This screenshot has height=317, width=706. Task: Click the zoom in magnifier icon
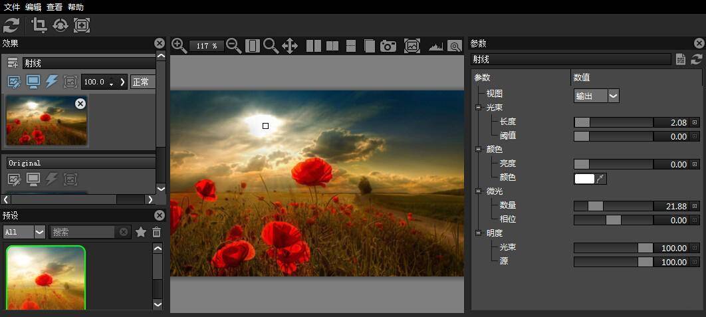click(x=179, y=46)
